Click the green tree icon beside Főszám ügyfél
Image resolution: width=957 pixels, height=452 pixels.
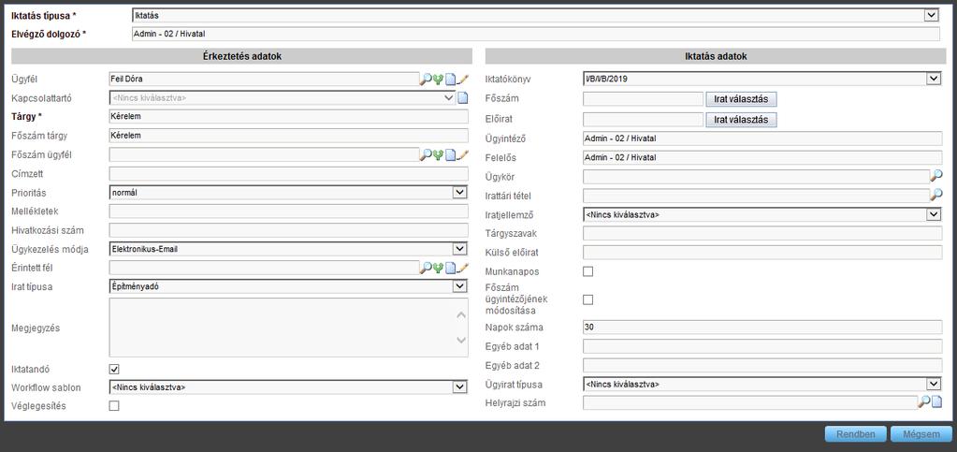[438, 155]
